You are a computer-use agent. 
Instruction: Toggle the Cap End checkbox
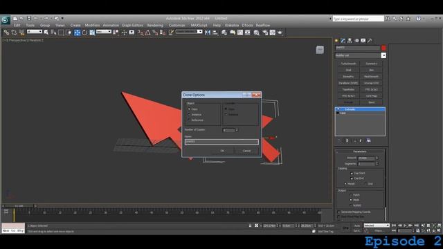[x=352, y=178]
